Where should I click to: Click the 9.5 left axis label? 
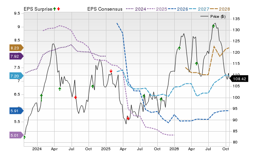click(17, 13)
